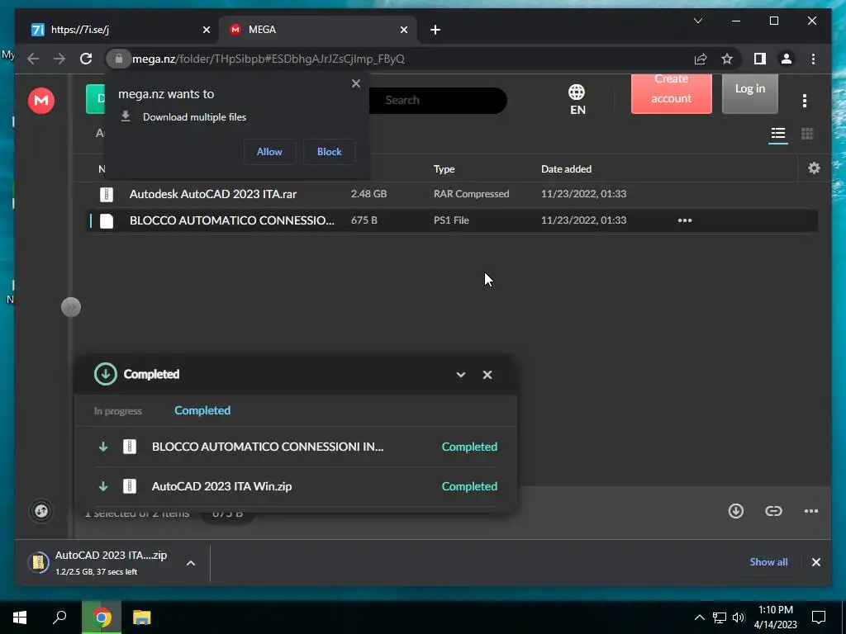Toggle the Chrome side panel
Viewport: 846px width, 634px height.
[x=760, y=59]
